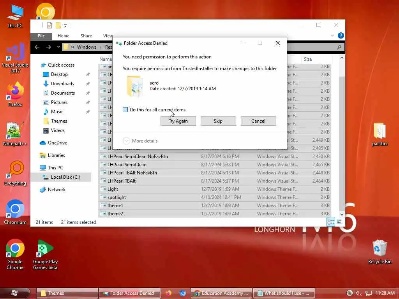Switch to Education Academy taskbar item
The height and width of the screenshot is (299, 399).
tap(221, 293)
